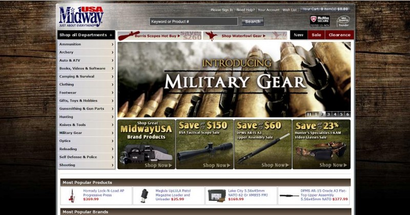Click the Hornady press product image
Viewport: 410px width, 215px height.
coord(72,195)
